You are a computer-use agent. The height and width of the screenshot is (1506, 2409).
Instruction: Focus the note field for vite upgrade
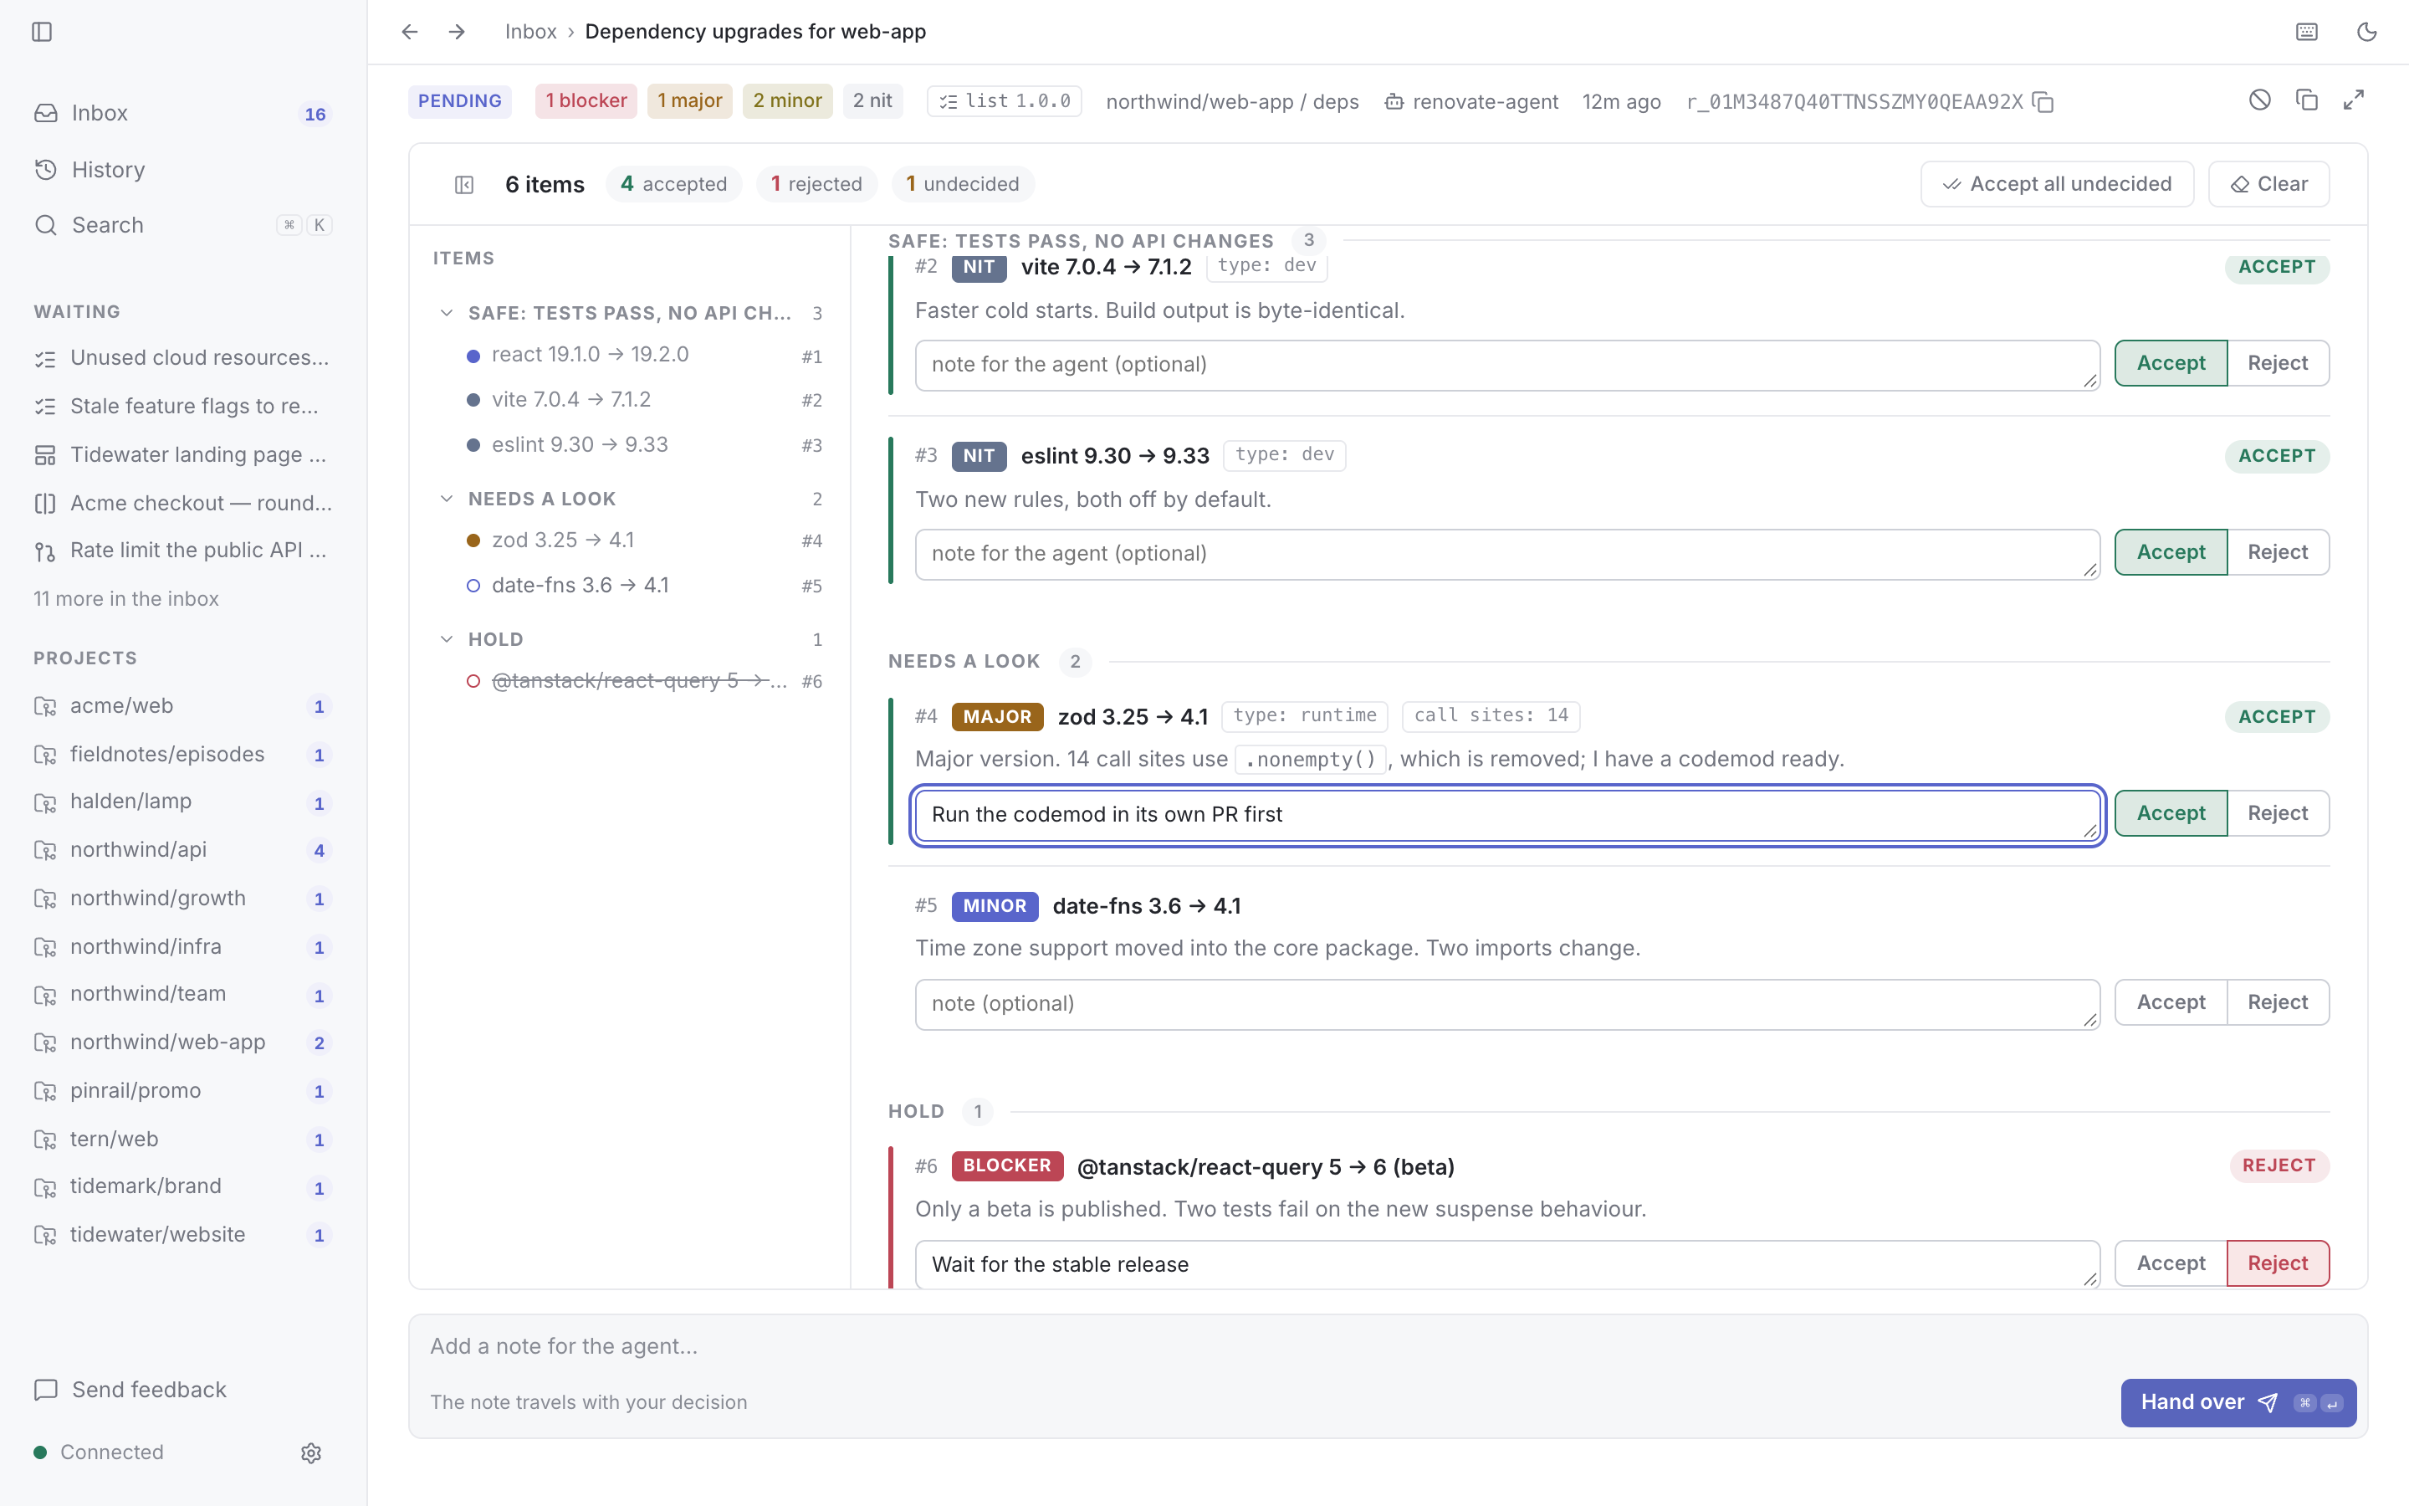click(x=1507, y=365)
